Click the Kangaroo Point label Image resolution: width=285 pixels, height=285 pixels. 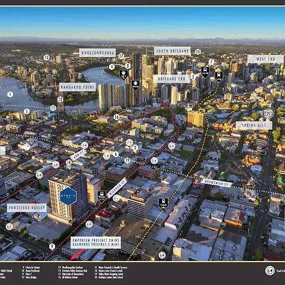pyautogui.click(x=77, y=87)
